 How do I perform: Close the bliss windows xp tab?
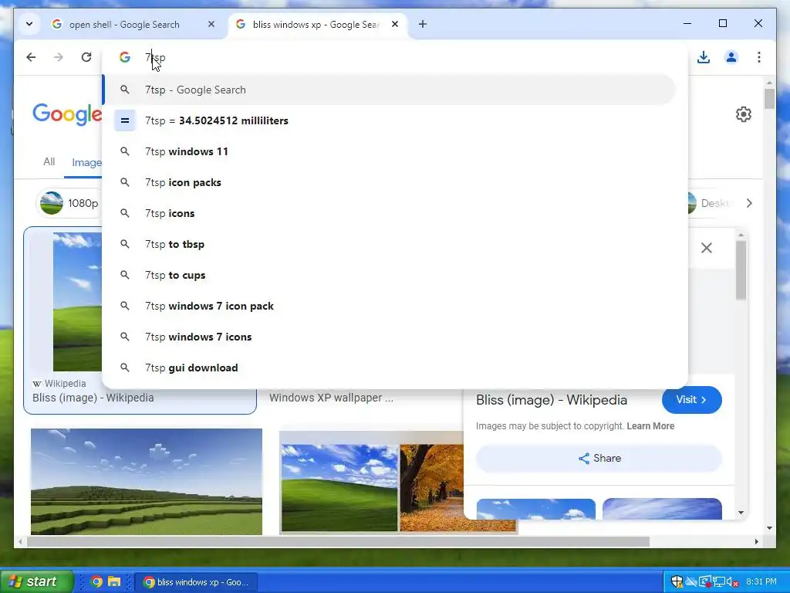395,24
